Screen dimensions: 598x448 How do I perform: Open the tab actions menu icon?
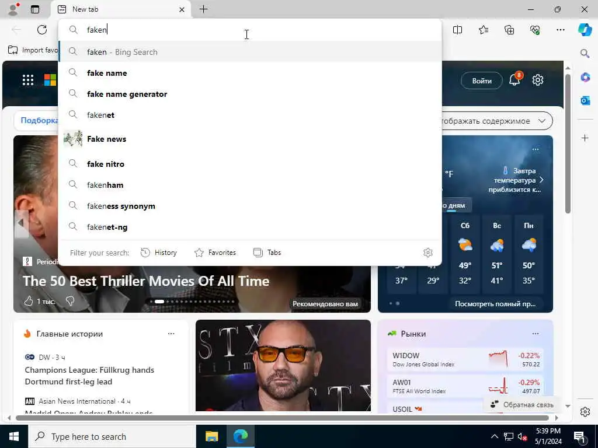[35, 9]
